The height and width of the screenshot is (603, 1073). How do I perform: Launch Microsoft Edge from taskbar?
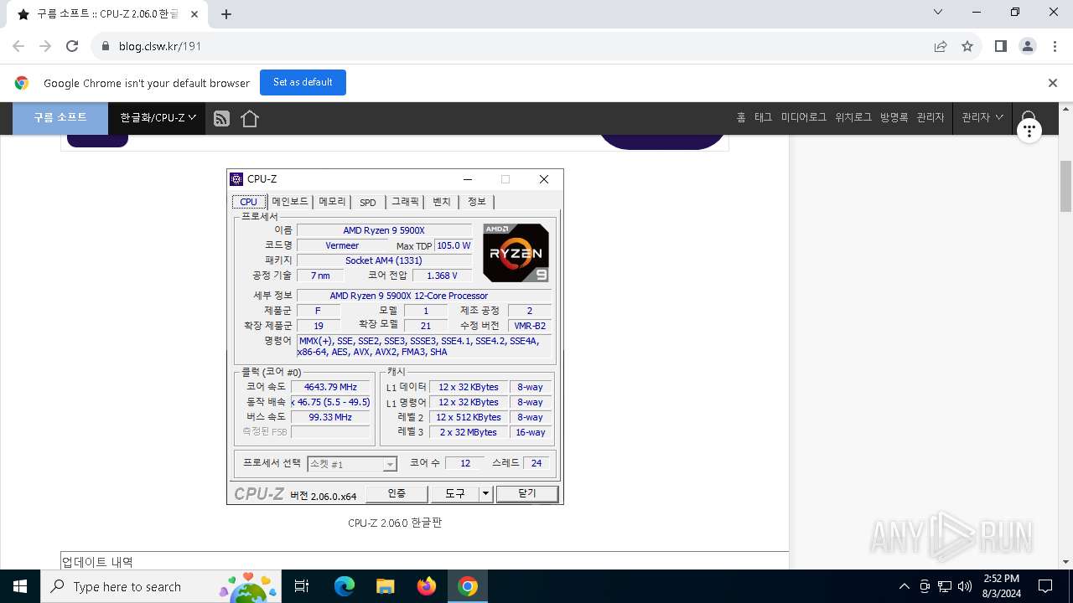pyautogui.click(x=345, y=586)
